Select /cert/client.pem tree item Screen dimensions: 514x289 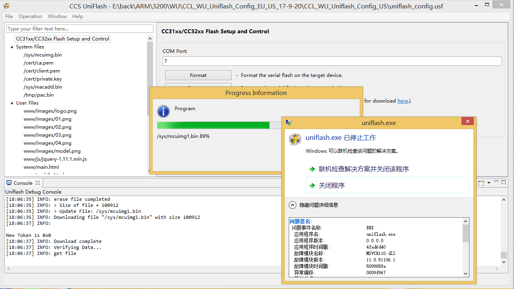coord(42,71)
